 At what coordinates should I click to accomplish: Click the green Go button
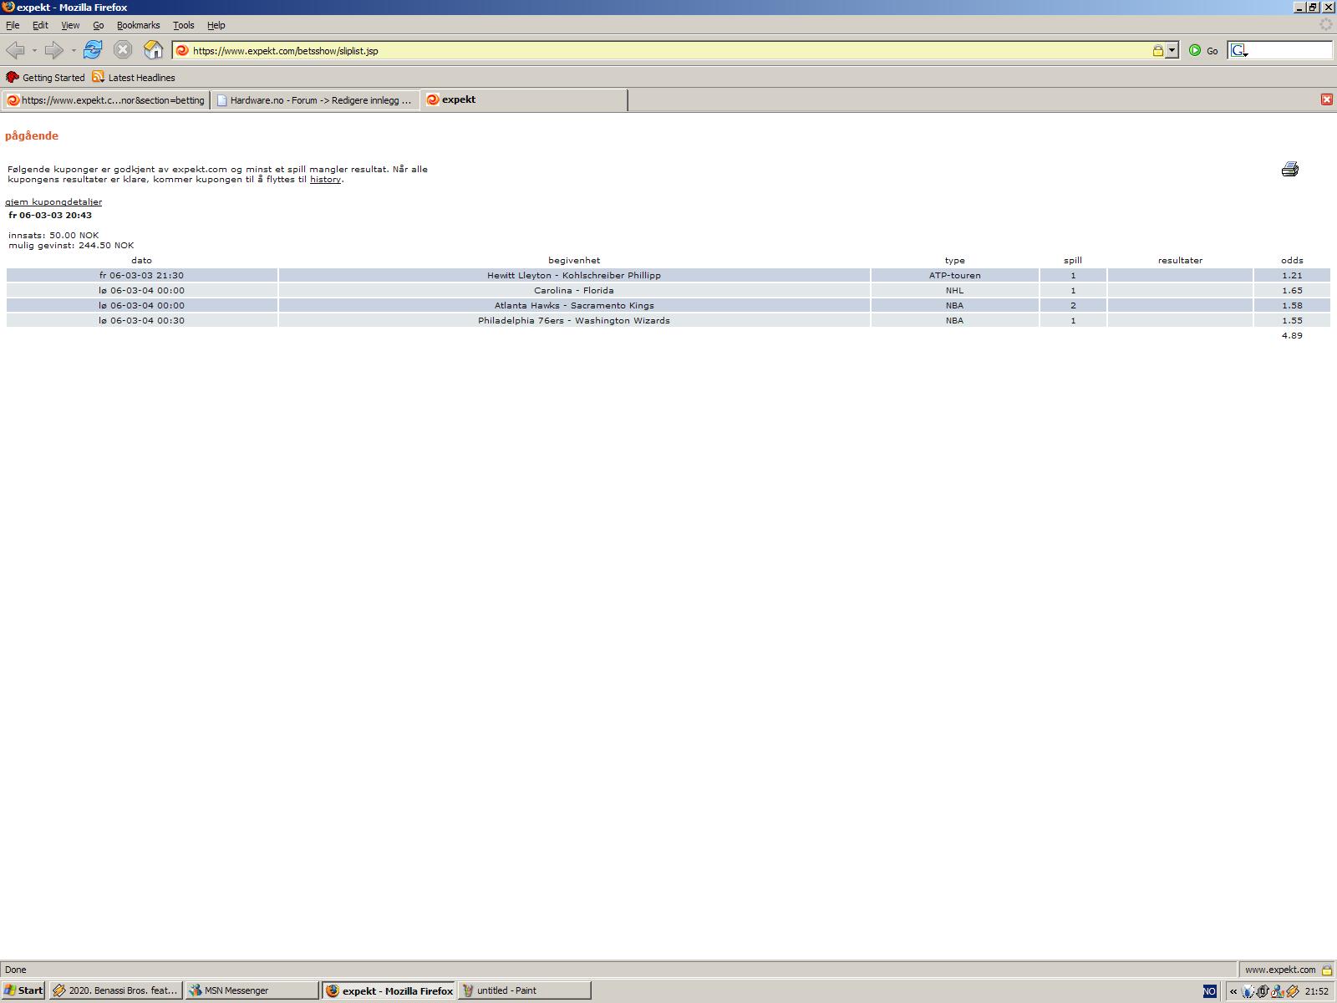1203,50
